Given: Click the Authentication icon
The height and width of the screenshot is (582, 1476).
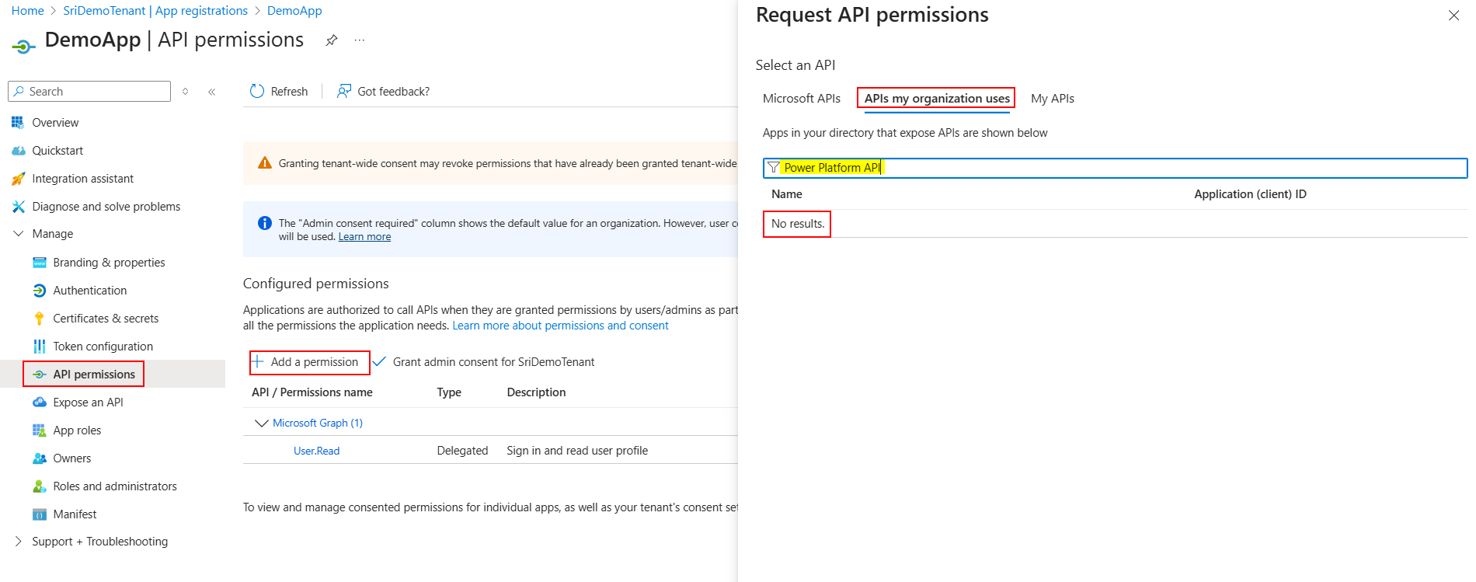Looking at the screenshot, I should point(40,291).
